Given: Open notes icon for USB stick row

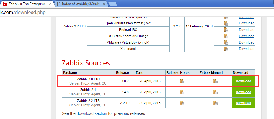Looking at the screenshot, I should (x=226, y=36).
